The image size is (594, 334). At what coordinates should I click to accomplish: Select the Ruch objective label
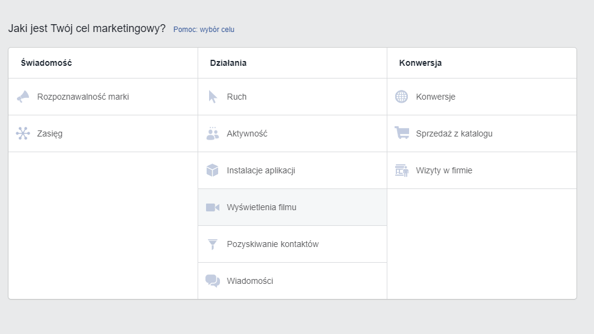pyautogui.click(x=237, y=97)
